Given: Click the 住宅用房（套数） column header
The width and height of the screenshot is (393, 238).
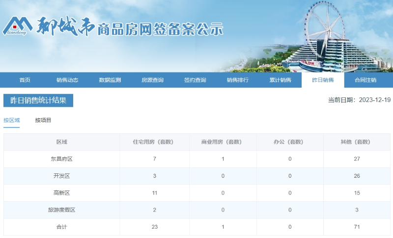Looking at the screenshot, I should point(154,142).
